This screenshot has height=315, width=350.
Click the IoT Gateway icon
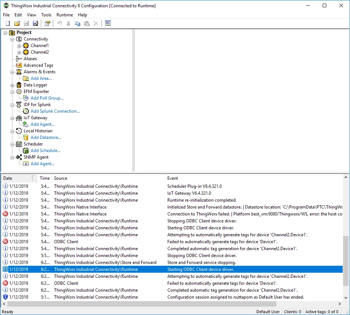[19, 118]
